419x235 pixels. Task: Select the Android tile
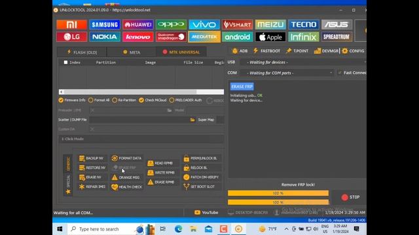pos(237,37)
